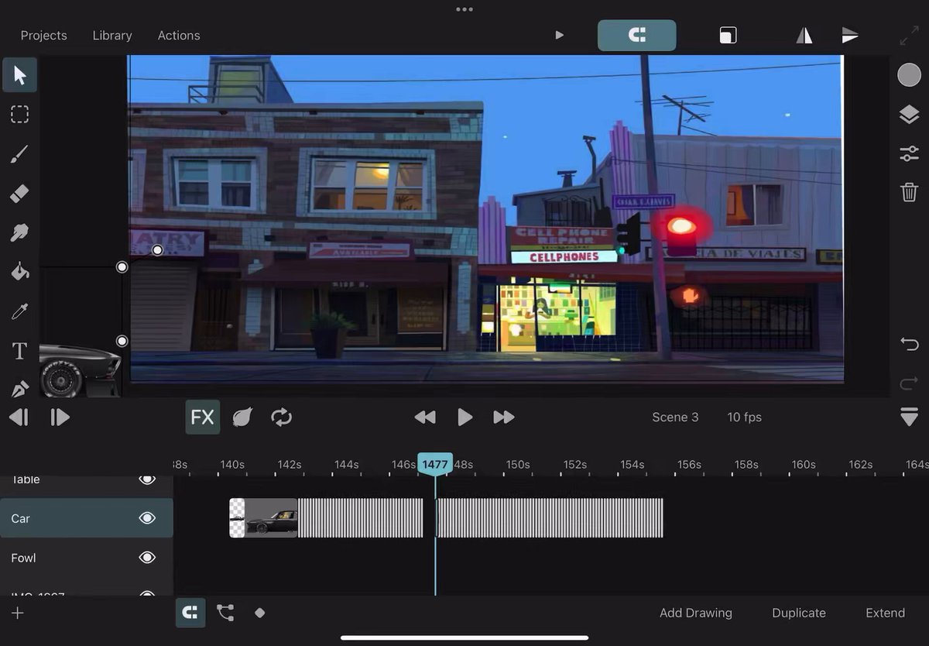Open the Library tab
This screenshot has width=929, height=646.
(x=112, y=36)
